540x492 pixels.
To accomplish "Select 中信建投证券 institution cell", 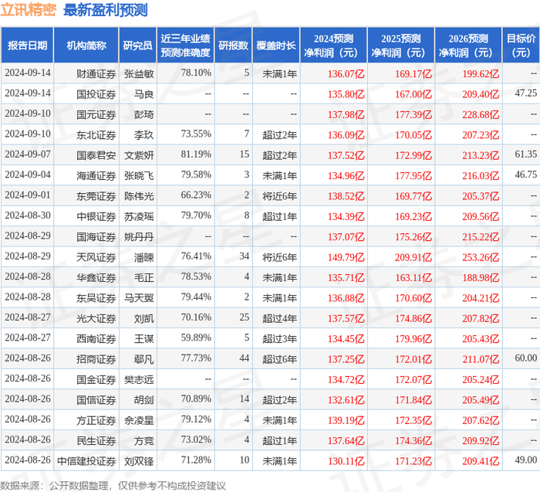I will [x=86, y=460].
